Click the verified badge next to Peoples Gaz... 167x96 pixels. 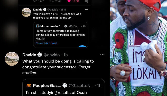[x=65, y=86]
